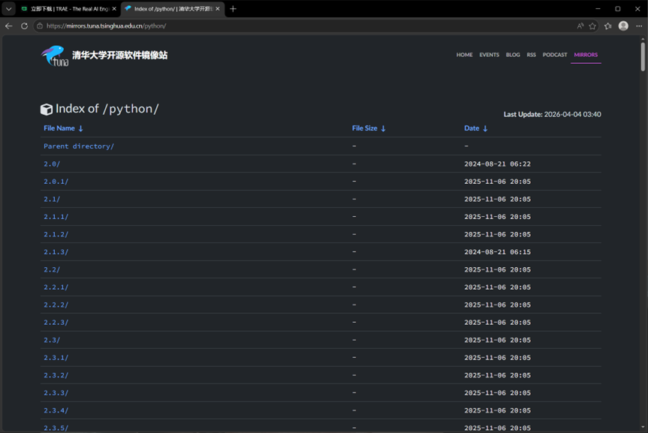Open the 2.3.4/ directory
The image size is (648, 433).
[56, 410]
